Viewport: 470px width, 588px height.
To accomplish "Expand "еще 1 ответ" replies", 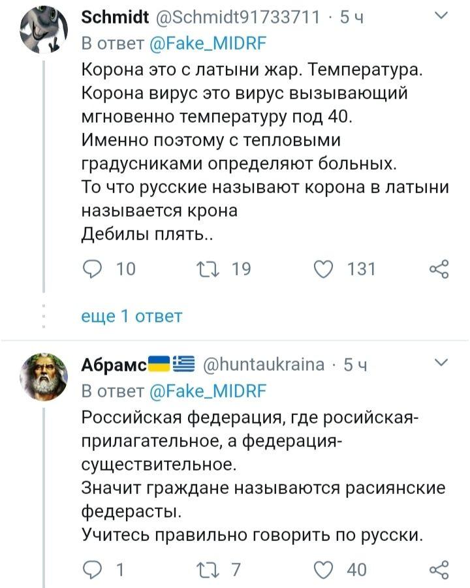I will point(131,317).
